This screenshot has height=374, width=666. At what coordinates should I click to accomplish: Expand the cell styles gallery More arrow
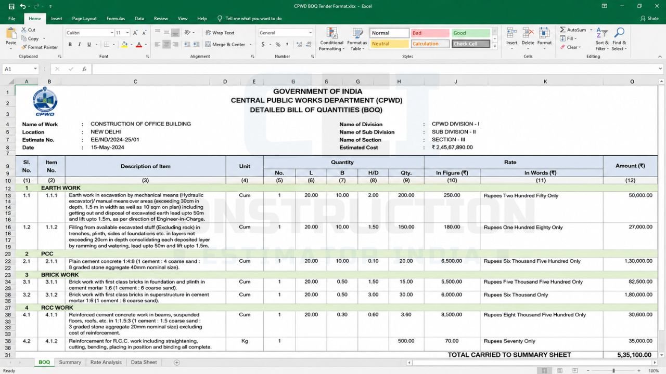pyautogui.click(x=495, y=46)
